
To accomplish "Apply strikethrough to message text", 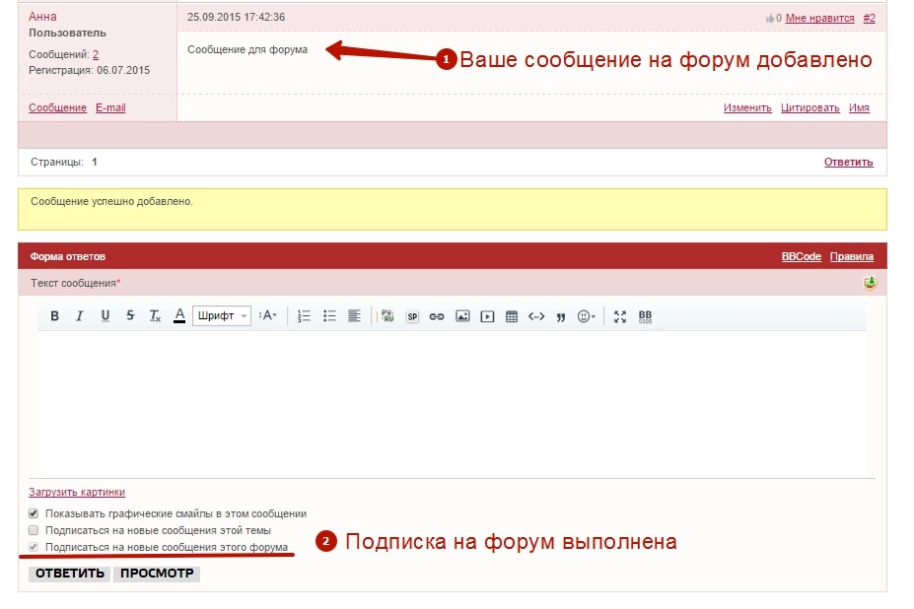I will [128, 316].
